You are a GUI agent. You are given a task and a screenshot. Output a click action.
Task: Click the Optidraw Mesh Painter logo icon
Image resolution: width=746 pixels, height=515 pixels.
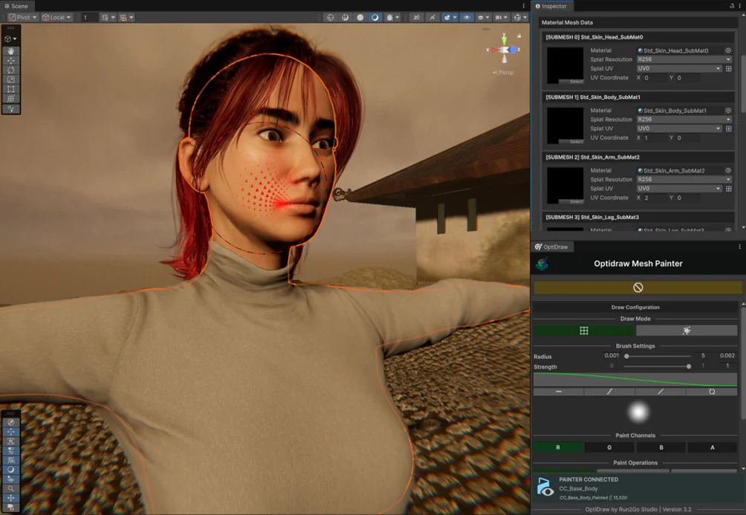pos(542,264)
